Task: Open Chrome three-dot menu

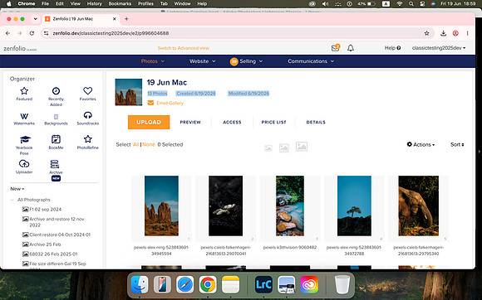Action: click(467, 33)
